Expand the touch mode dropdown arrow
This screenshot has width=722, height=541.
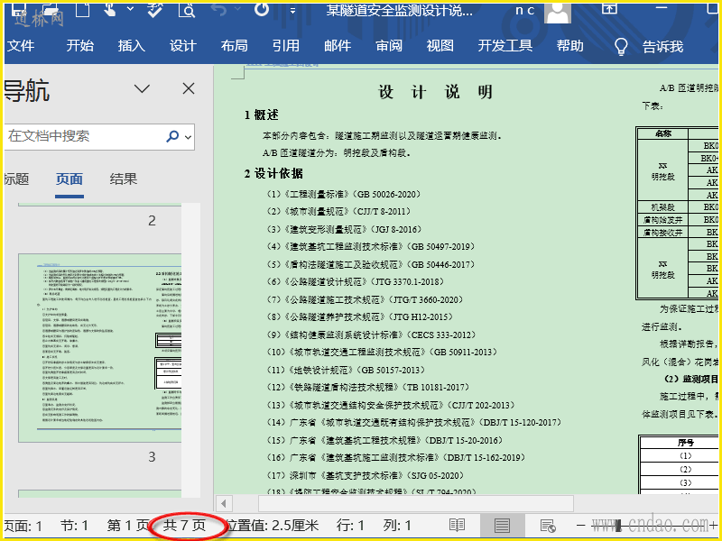[x=131, y=9]
